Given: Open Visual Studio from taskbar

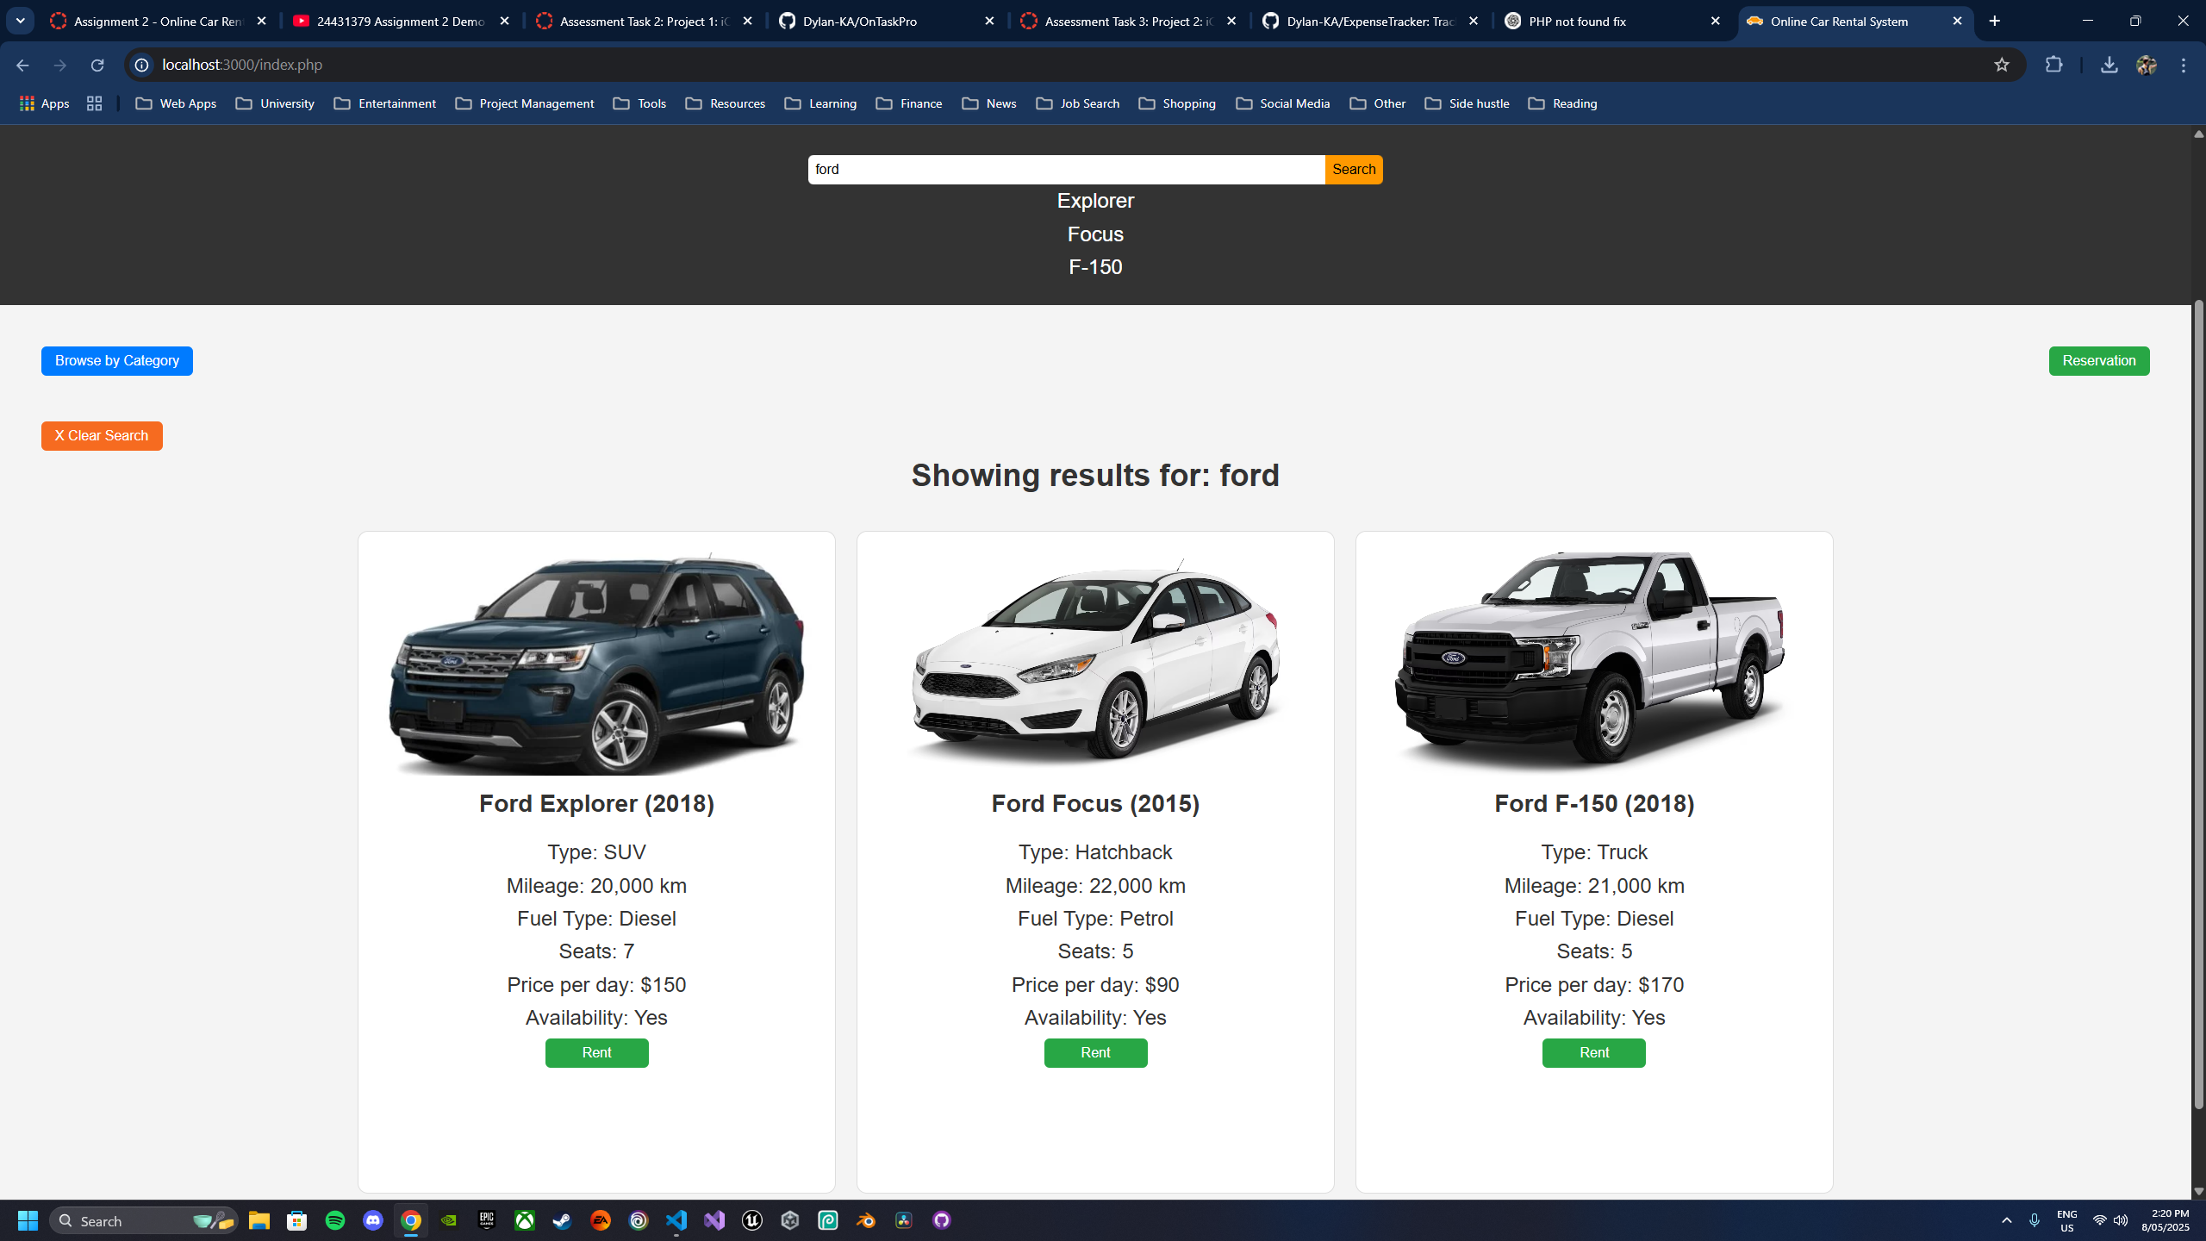Looking at the screenshot, I should point(714,1220).
